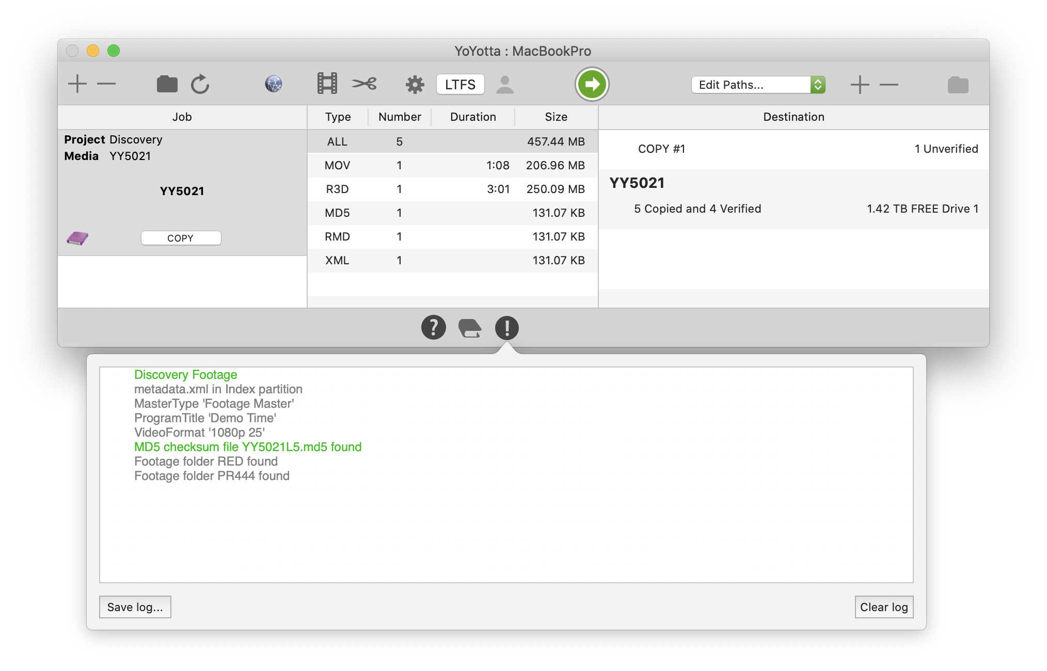This screenshot has height=671, width=1047.
Task: Click the question mark help icon
Action: pos(434,328)
